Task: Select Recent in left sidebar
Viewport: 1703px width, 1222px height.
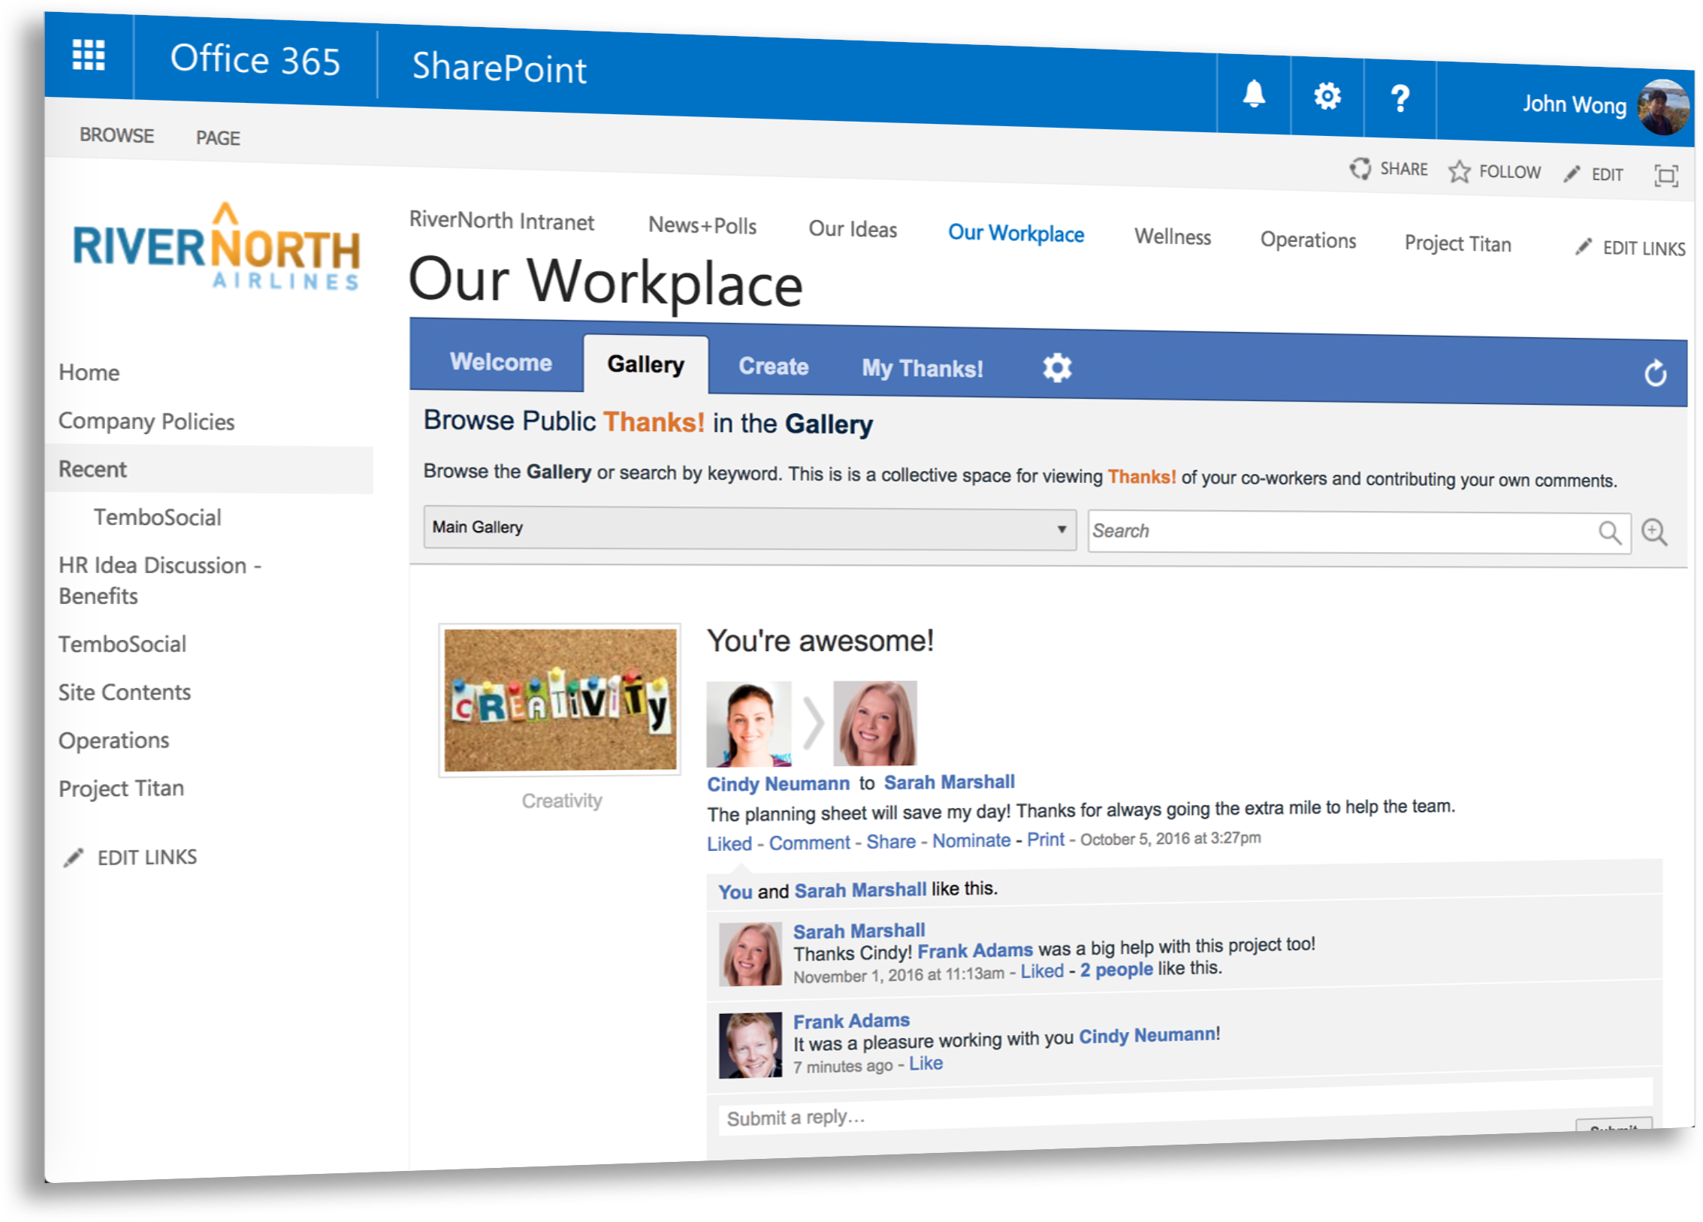Action: [x=209, y=469]
